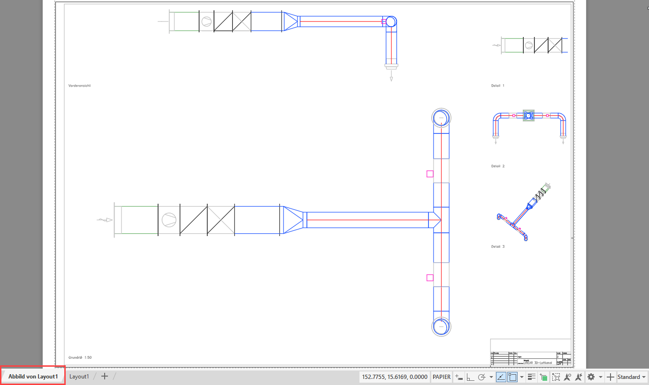Toggle polar tracking icon

pyautogui.click(x=482, y=377)
